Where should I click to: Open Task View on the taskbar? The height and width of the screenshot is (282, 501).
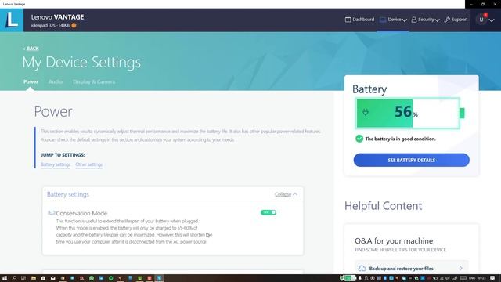(x=23, y=278)
